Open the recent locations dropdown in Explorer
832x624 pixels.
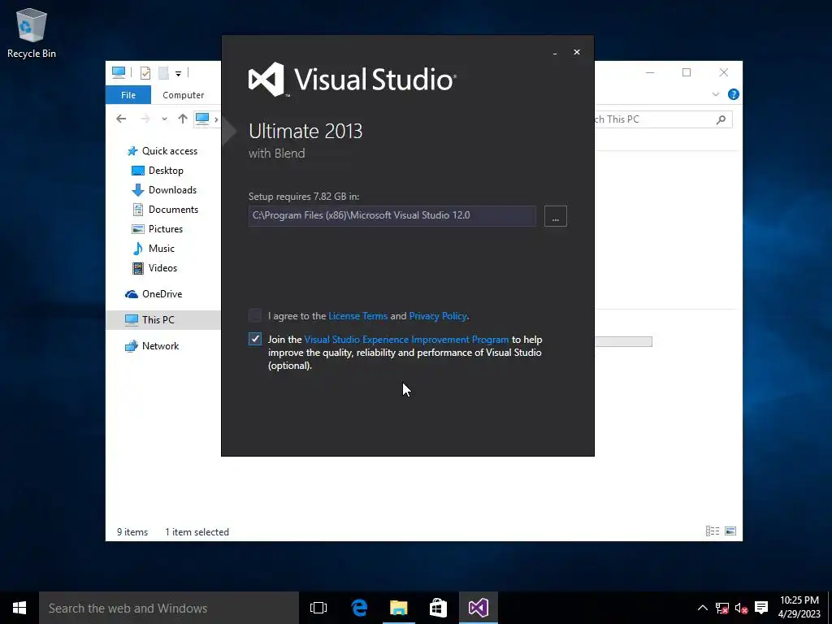164,119
